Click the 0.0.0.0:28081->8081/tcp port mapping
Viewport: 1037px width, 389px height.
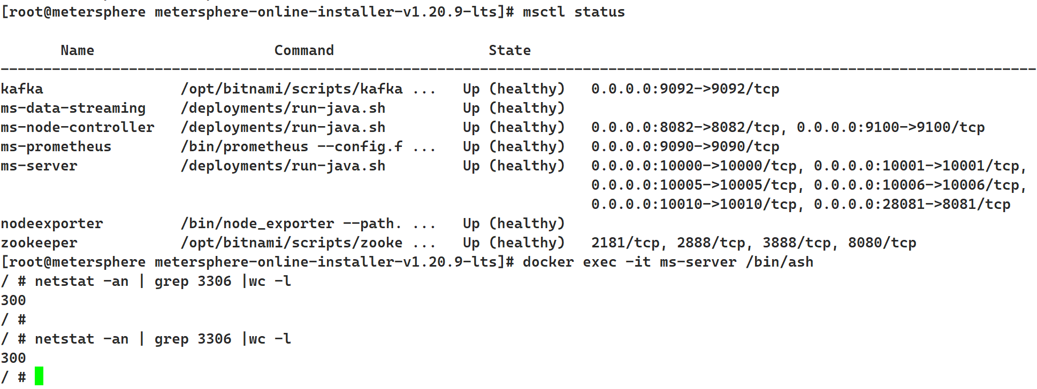pyautogui.click(x=912, y=204)
